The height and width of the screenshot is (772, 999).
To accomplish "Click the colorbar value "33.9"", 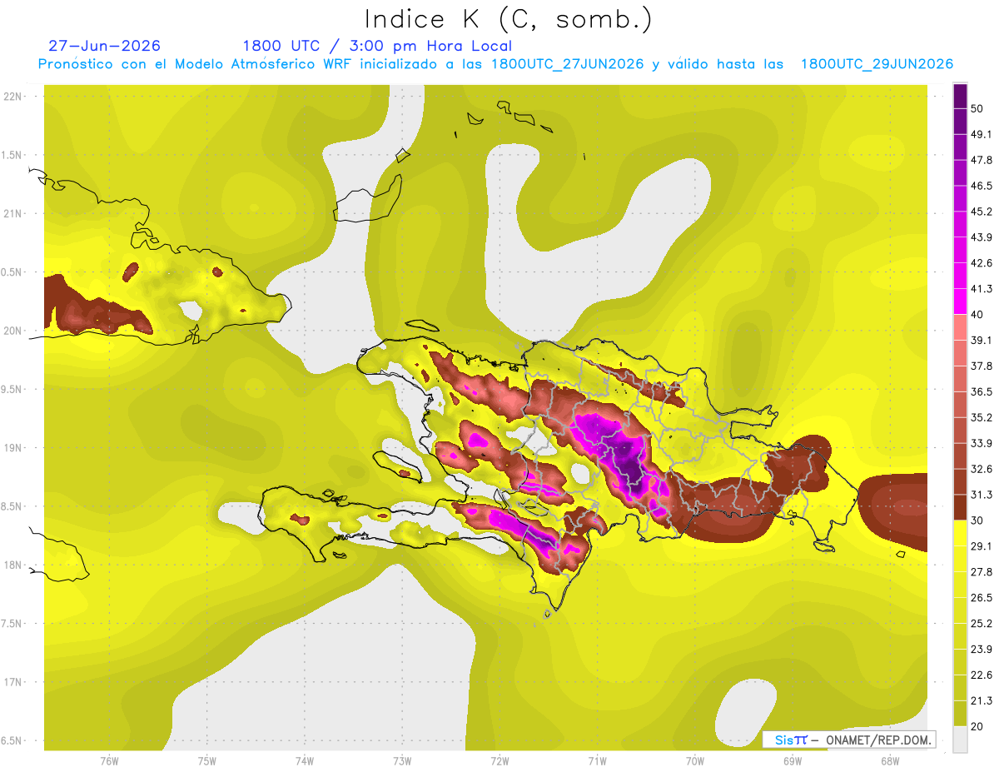I will (x=982, y=443).
